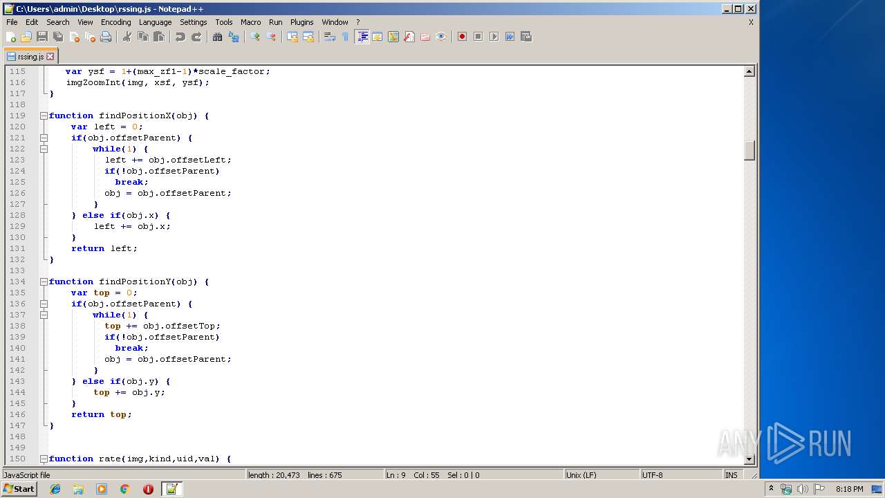Click the Save toolbar icon

click(42, 37)
